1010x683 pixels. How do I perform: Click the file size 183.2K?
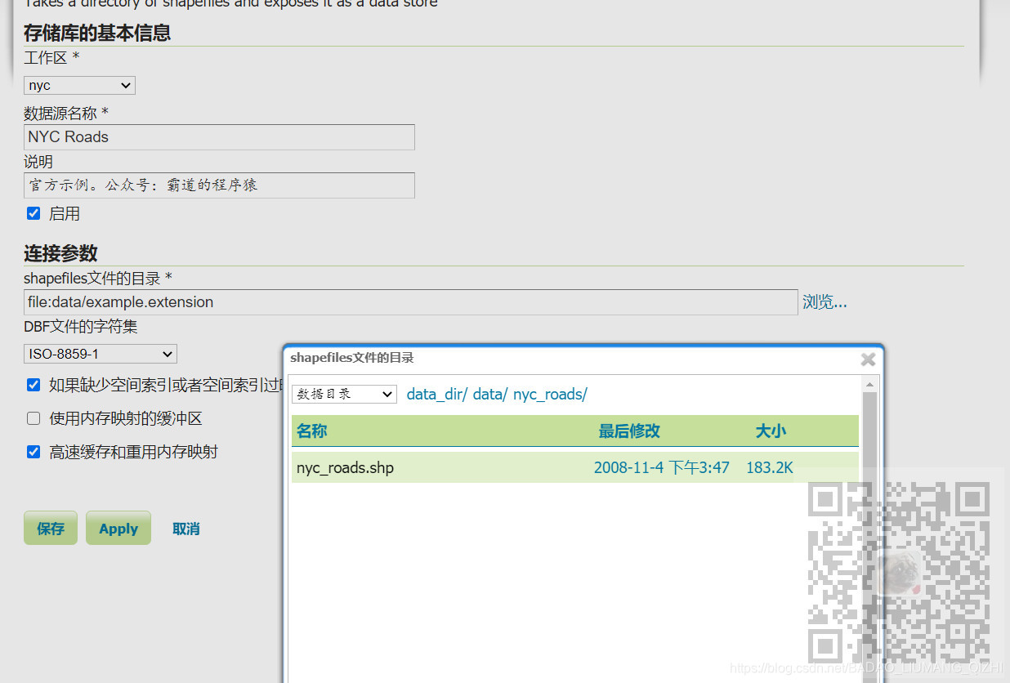coord(770,468)
